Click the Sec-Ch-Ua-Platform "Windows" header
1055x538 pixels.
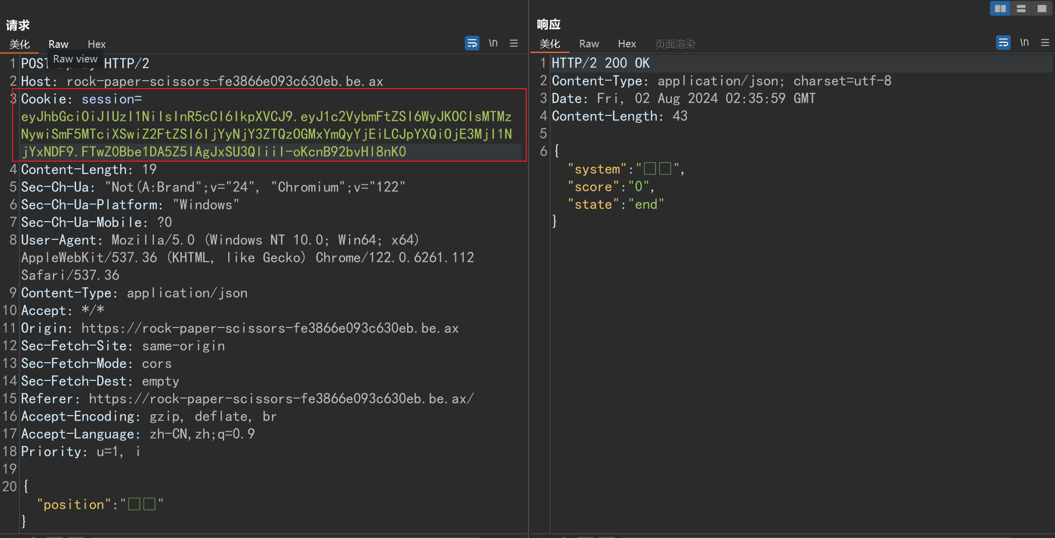(x=130, y=205)
